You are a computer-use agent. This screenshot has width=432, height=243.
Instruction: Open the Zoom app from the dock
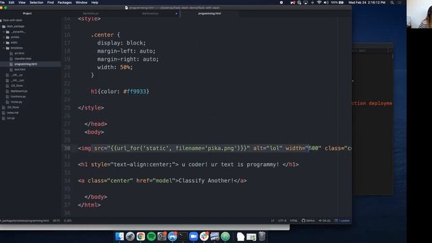tap(194, 236)
